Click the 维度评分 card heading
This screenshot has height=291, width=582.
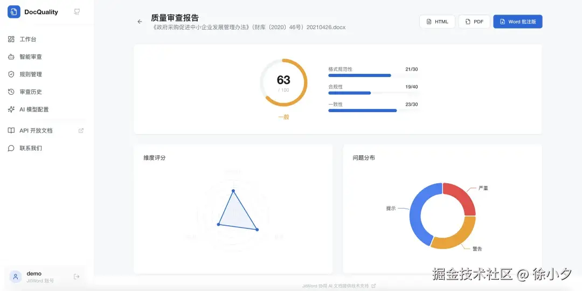coord(155,158)
